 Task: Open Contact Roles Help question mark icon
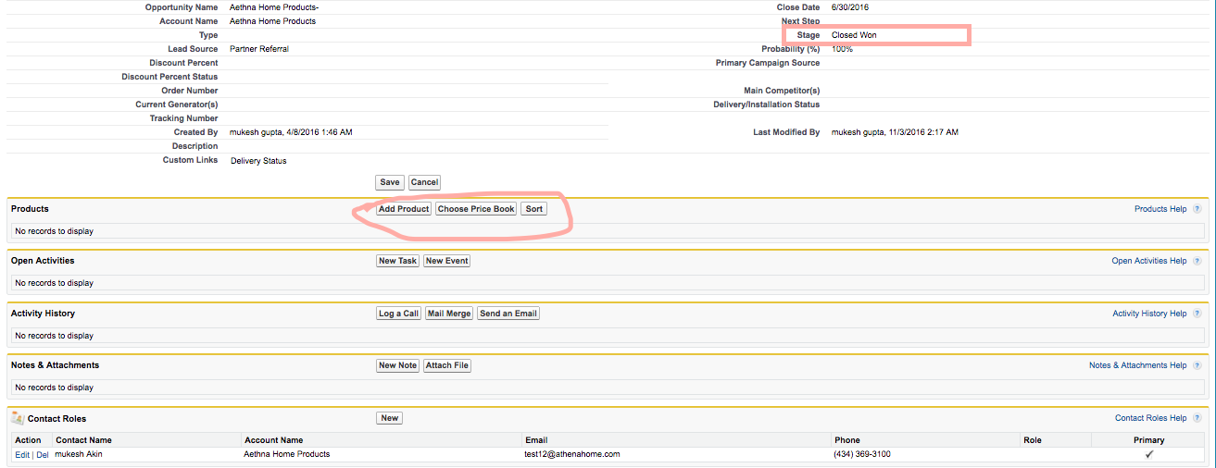[x=1197, y=418]
